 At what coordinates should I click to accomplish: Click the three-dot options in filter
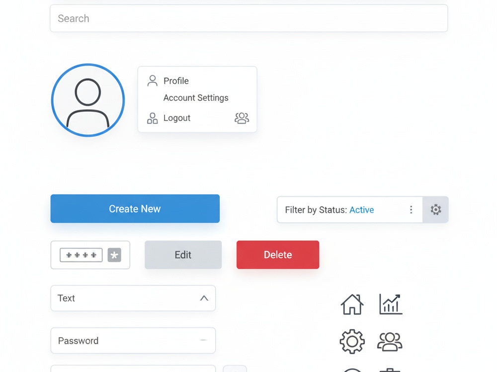411,210
